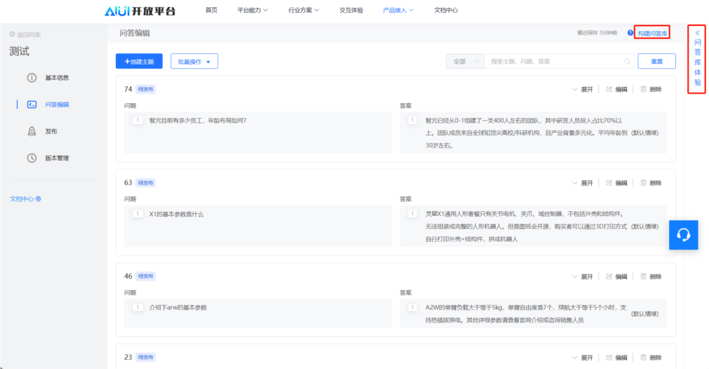Open the 文档中心 top navigation item
This screenshot has width=709, height=369.
(x=445, y=10)
